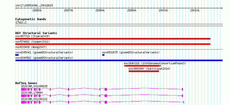Click the 29010k ruler tick label
The width and height of the screenshot is (230, 105).
(195, 11)
